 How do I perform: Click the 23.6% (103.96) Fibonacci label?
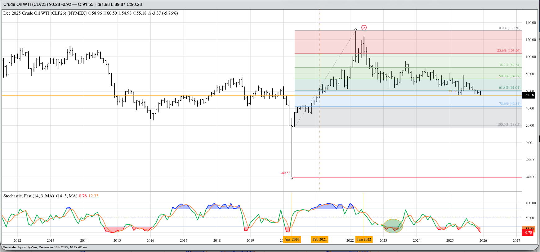[509, 51]
